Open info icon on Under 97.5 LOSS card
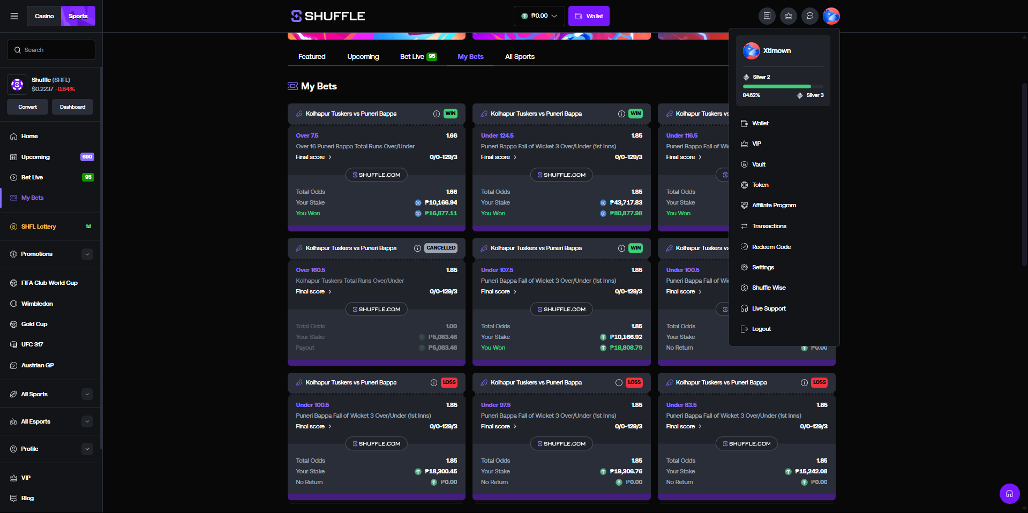The height and width of the screenshot is (513, 1028). (x=619, y=382)
